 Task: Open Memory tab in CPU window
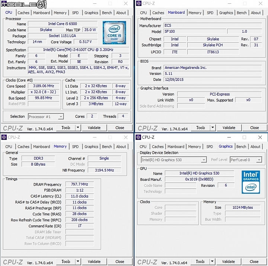[60, 13]
